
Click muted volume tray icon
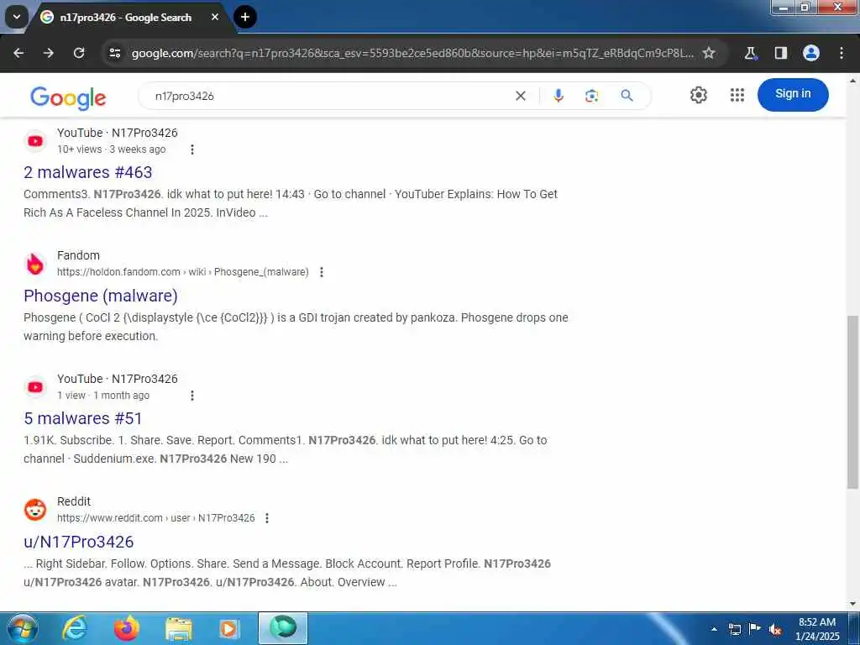tap(775, 630)
